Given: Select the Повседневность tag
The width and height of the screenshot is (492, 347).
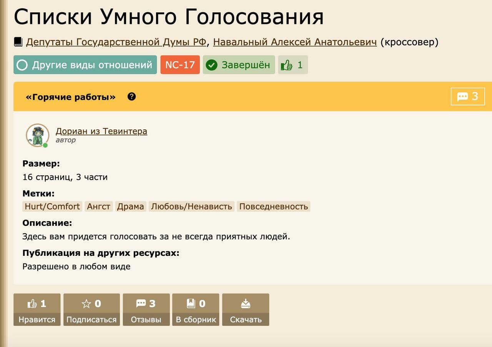Looking at the screenshot, I should click(x=274, y=207).
